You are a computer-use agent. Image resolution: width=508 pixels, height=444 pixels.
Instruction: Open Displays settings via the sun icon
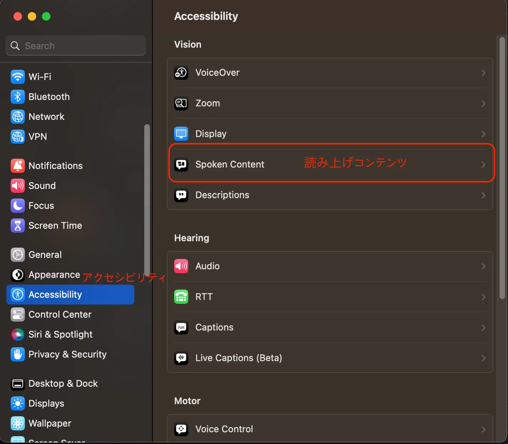click(x=18, y=403)
